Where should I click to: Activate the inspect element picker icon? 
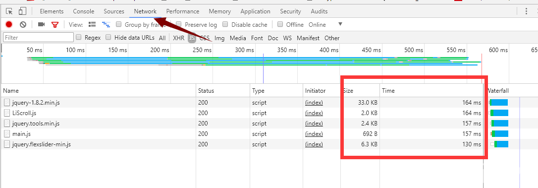click(9, 11)
